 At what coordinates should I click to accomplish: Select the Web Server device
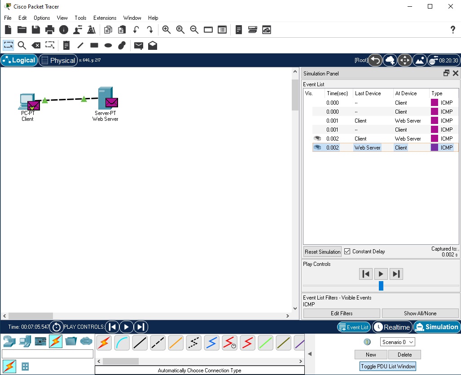(106, 98)
